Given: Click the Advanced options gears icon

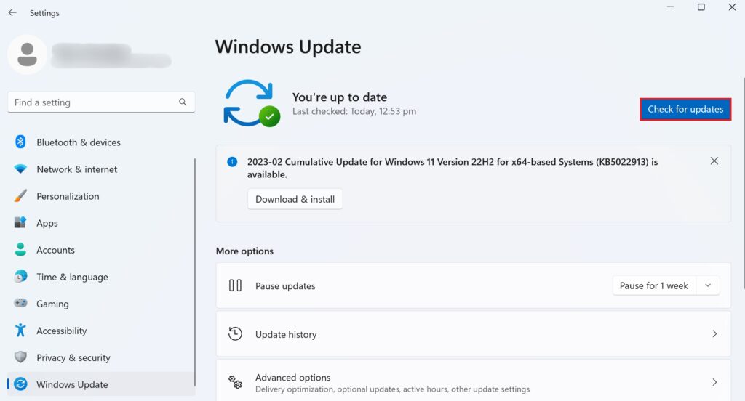Looking at the screenshot, I should [x=235, y=382].
